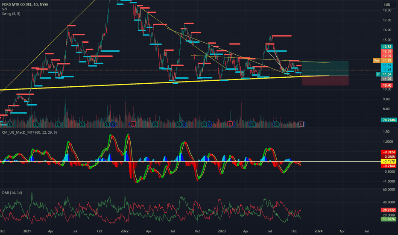Open the red earnings marker in February 2022
The image size is (398, 235).
[133, 124]
